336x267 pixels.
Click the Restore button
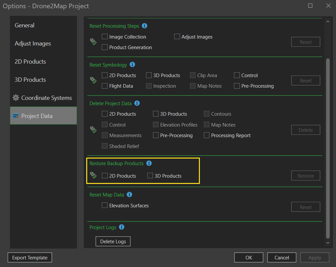[x=306, y=176]
